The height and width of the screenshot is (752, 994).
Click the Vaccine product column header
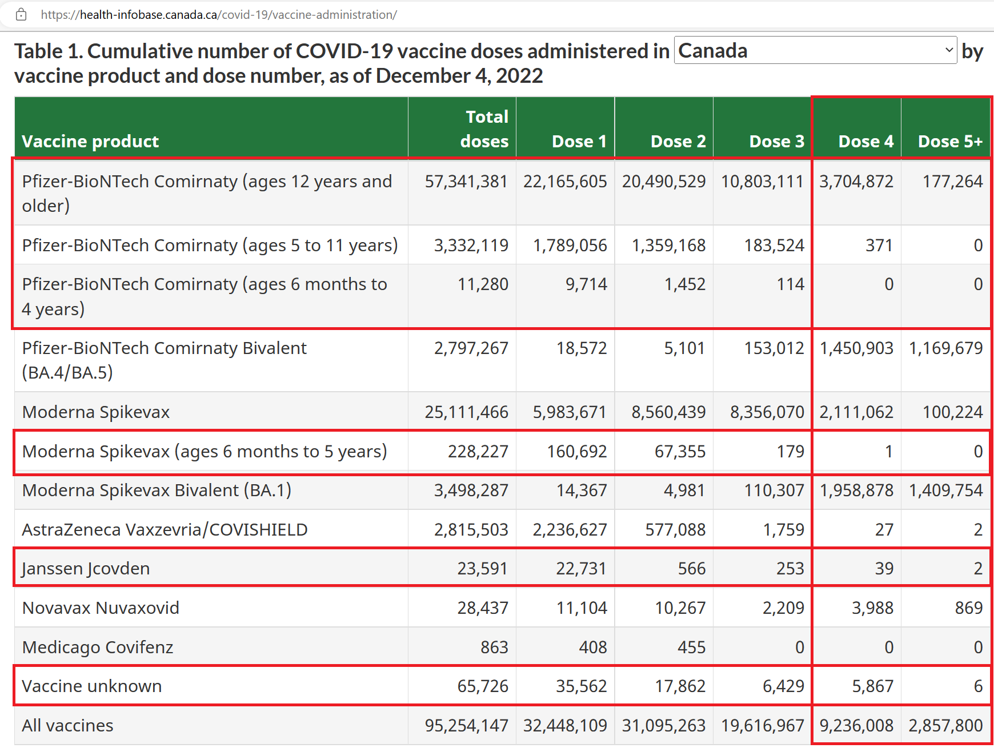point(90,141)
